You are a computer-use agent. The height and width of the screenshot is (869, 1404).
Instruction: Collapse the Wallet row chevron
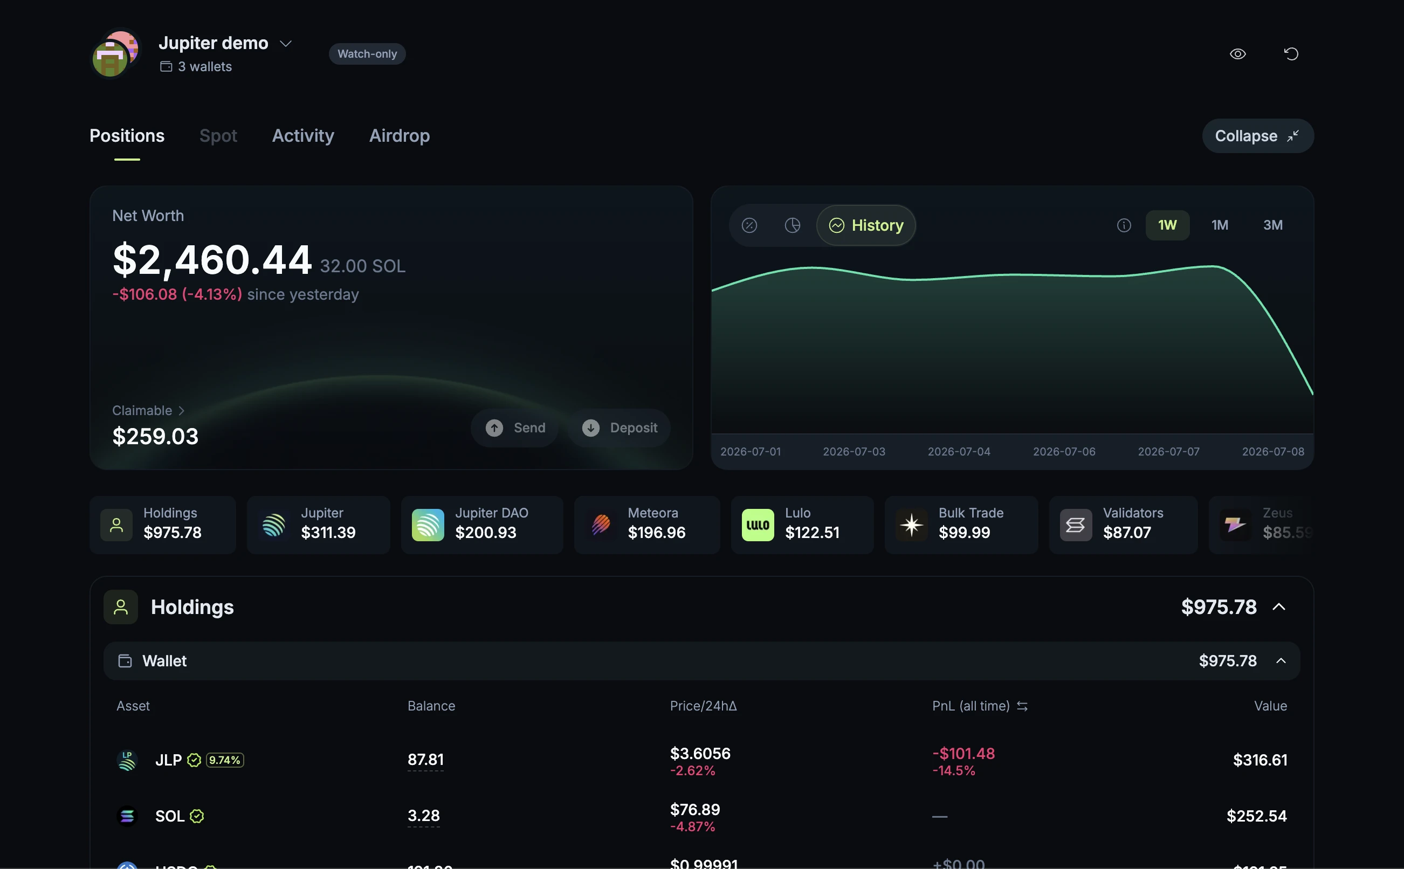tap(1281, 661)
